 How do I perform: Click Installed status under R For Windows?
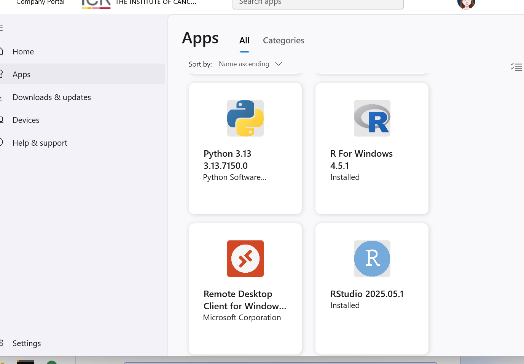[345, 177]
